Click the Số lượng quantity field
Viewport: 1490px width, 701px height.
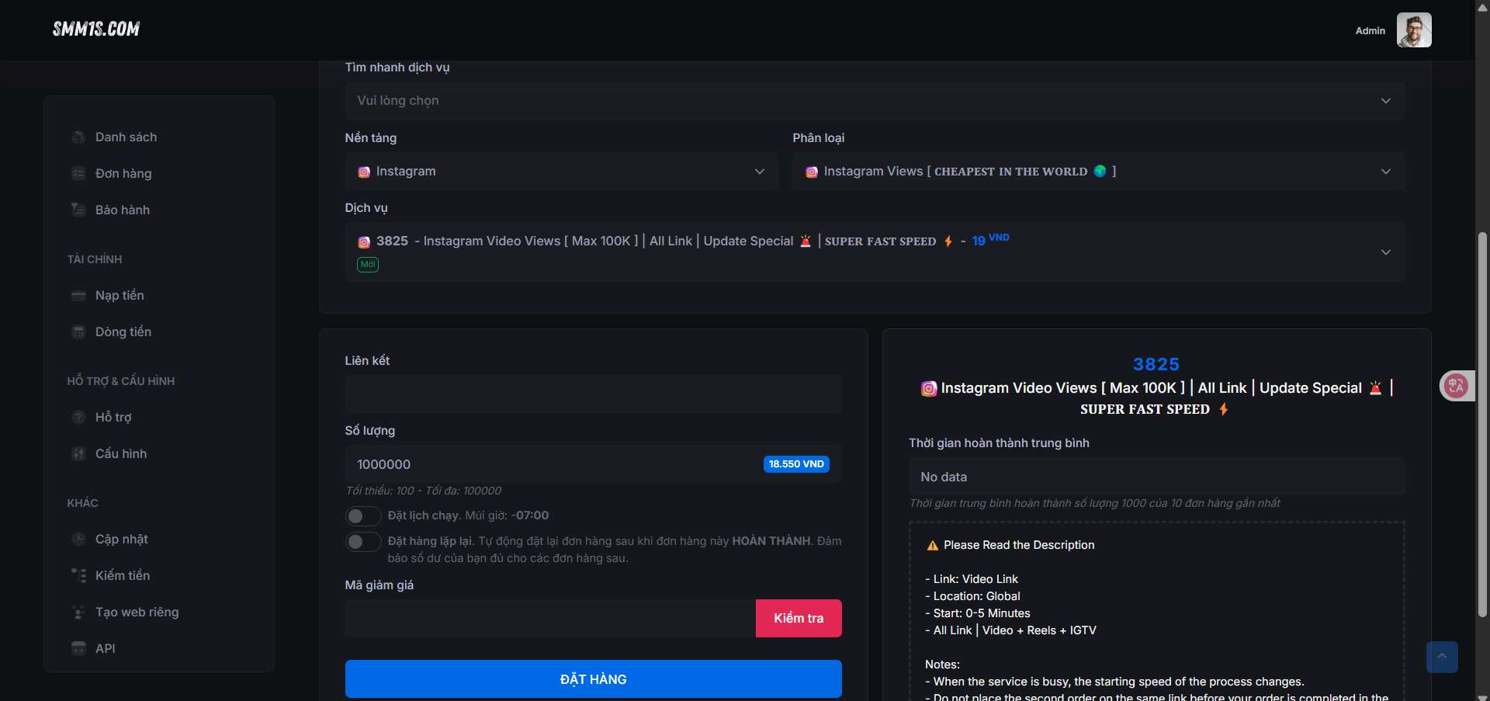tap(594, 464)
